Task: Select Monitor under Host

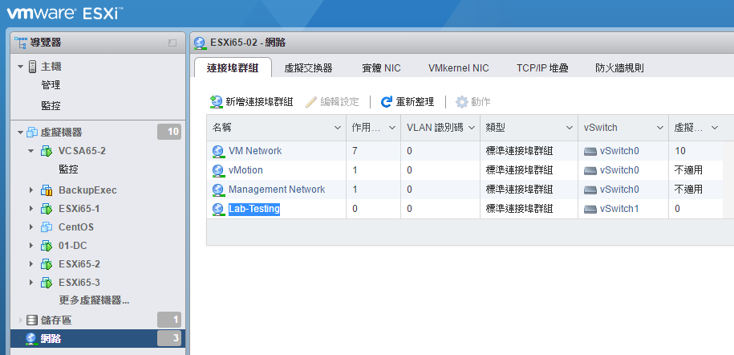Action: point(51,105)
